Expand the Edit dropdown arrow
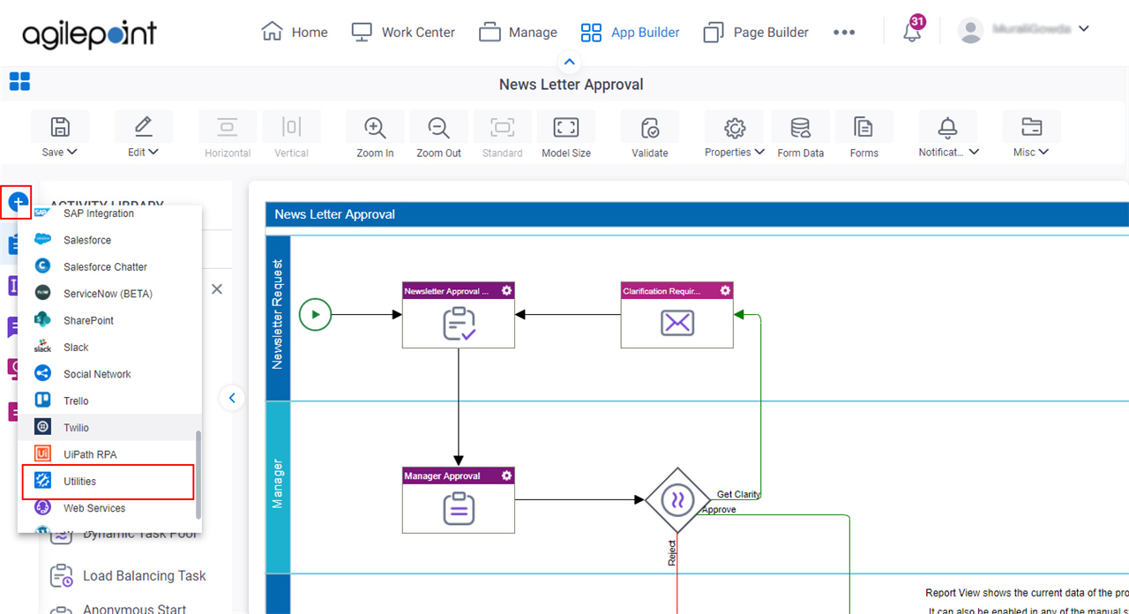Viewport: 1129px width, 614px height. (x=153, y=152)
